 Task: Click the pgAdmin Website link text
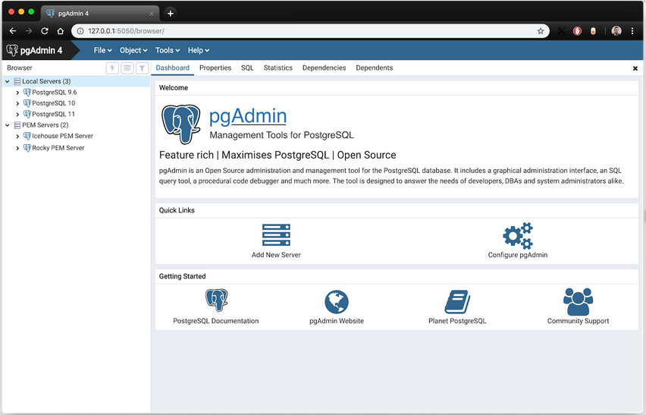pos(337,321)
